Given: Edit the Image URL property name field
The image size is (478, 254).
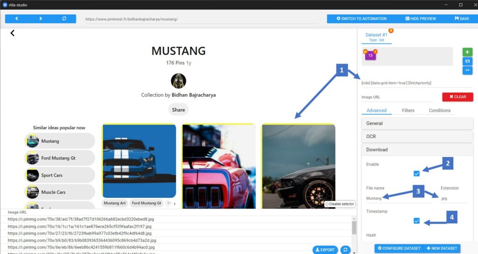Looking at the screenshot, I should click(397, 97).
